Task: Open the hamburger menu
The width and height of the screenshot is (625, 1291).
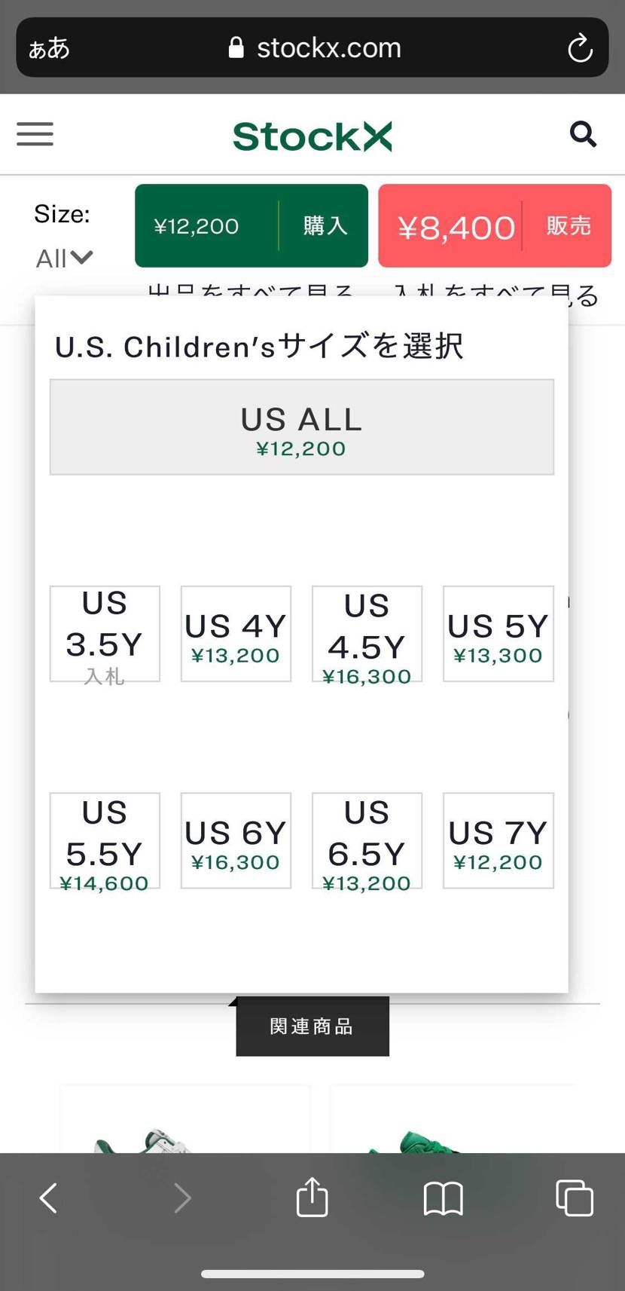Action: point(35,135)
